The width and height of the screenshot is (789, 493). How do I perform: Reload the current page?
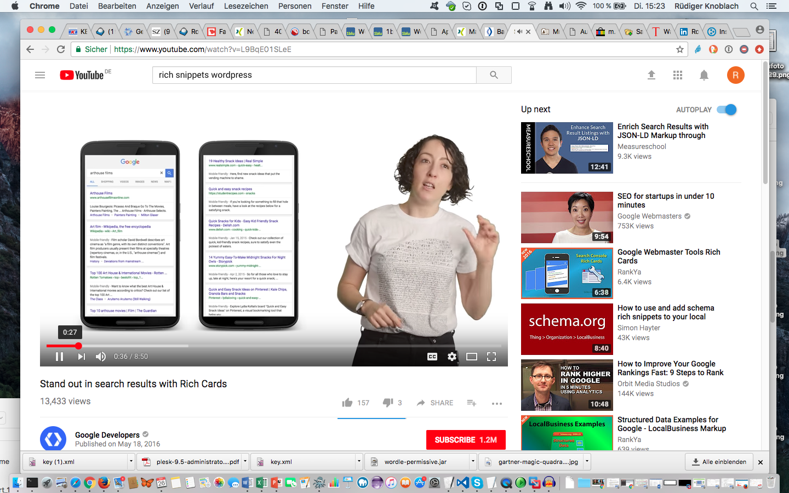point(61,49)
